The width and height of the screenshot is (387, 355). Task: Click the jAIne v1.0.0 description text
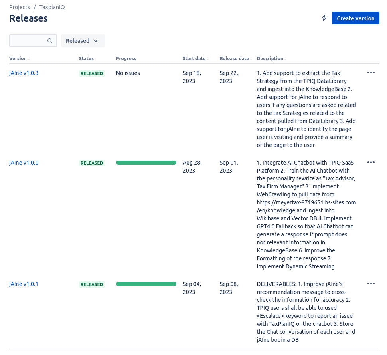pos(306,214)
